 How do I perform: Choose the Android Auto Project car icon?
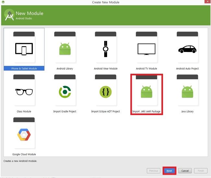(x=187, y=49)
